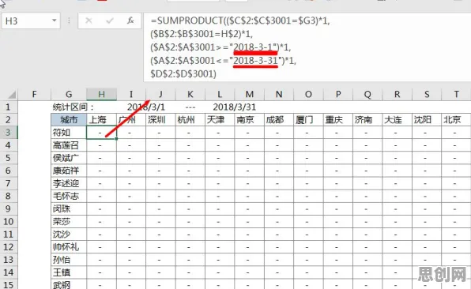Click the 天津 city header cell
Image resolution: width=471 pixels, height=289 pixels.
(x=220, y=120)
